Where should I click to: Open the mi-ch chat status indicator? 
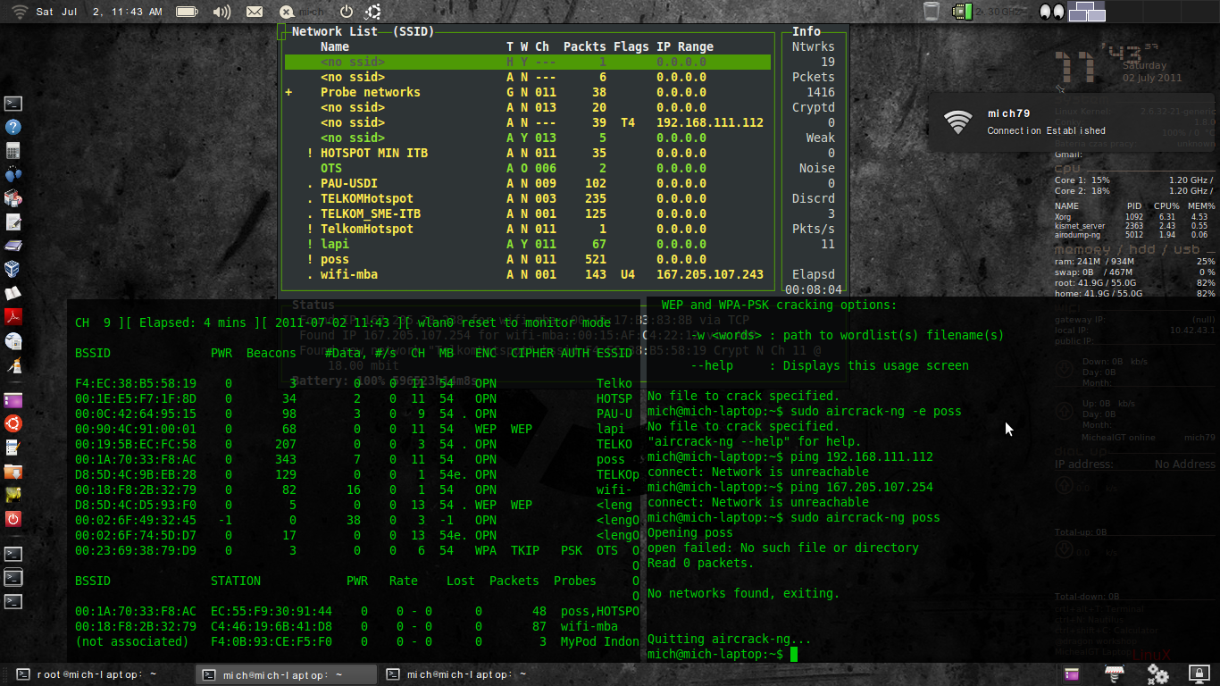tap(301, 12)
